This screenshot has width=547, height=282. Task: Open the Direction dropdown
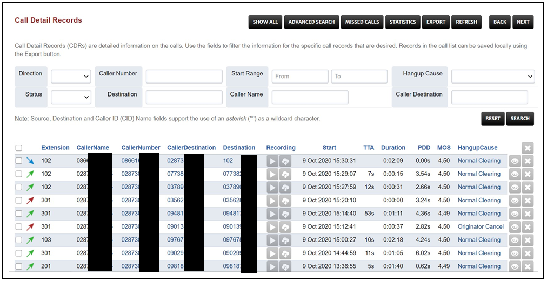click(71, 77)
